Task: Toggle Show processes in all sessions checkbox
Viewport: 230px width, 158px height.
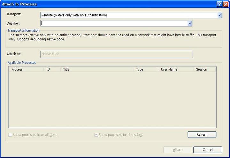Action: point(96,135)
